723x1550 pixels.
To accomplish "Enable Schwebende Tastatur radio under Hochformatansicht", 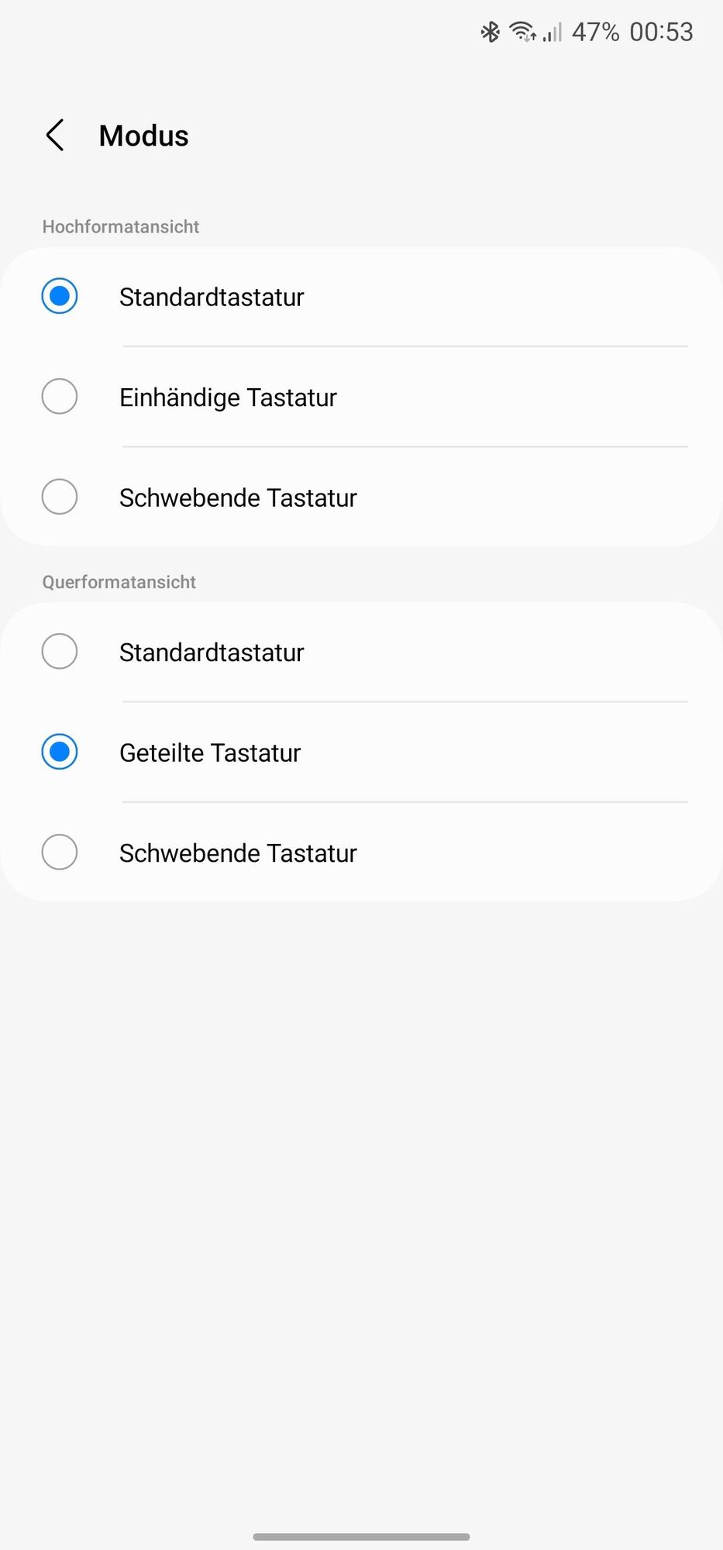I will [60, 497].
